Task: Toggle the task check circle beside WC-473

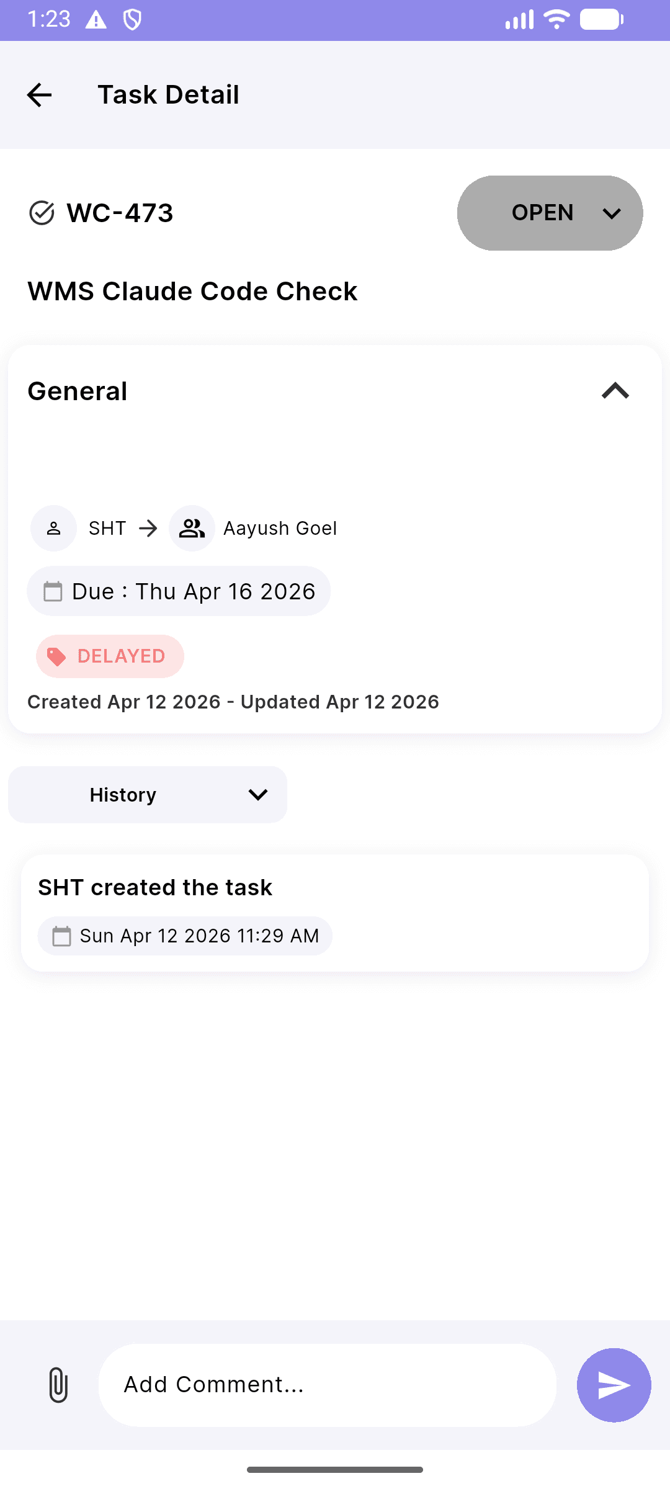Action: pos(42,213)
